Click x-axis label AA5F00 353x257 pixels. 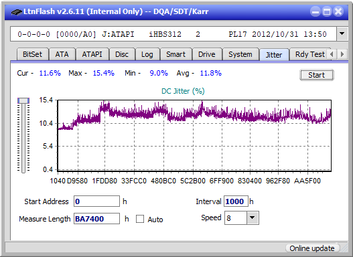pos(307,181)
